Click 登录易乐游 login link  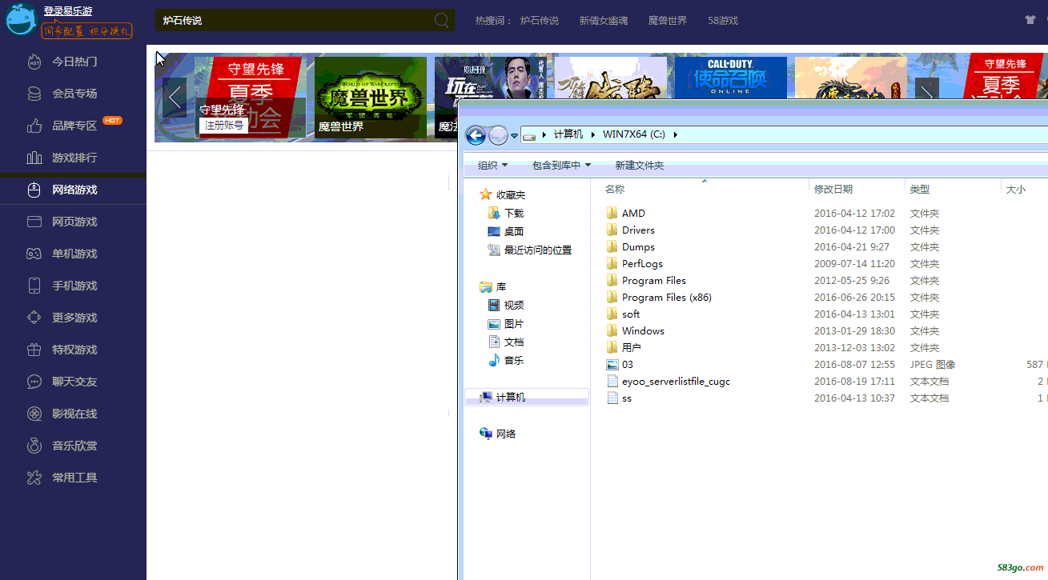(x=68, y=11)
